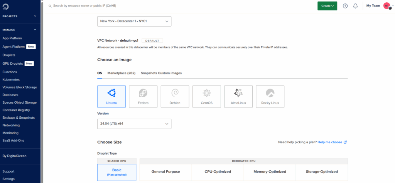Select the Storage-Optimized droplet type
The height and width of the screenshot is (183, 395).
click(x=322, y=172)
